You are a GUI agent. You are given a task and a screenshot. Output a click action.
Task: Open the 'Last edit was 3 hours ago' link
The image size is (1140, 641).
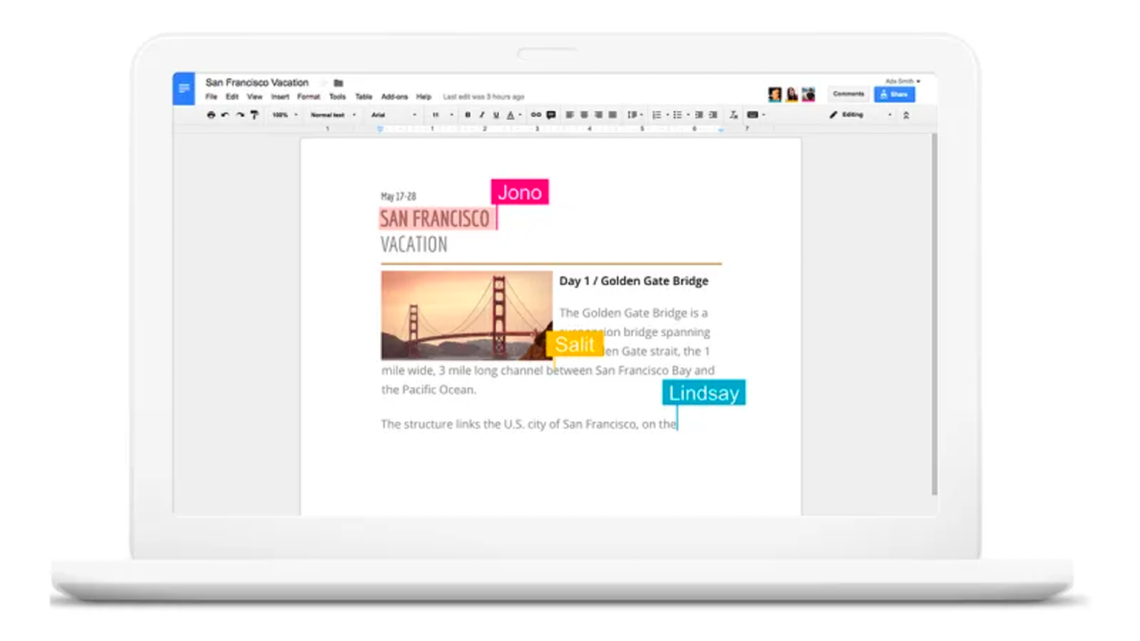(x=484, y=97)
